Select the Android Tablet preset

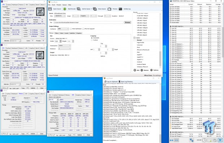click(x=141, y=64)
